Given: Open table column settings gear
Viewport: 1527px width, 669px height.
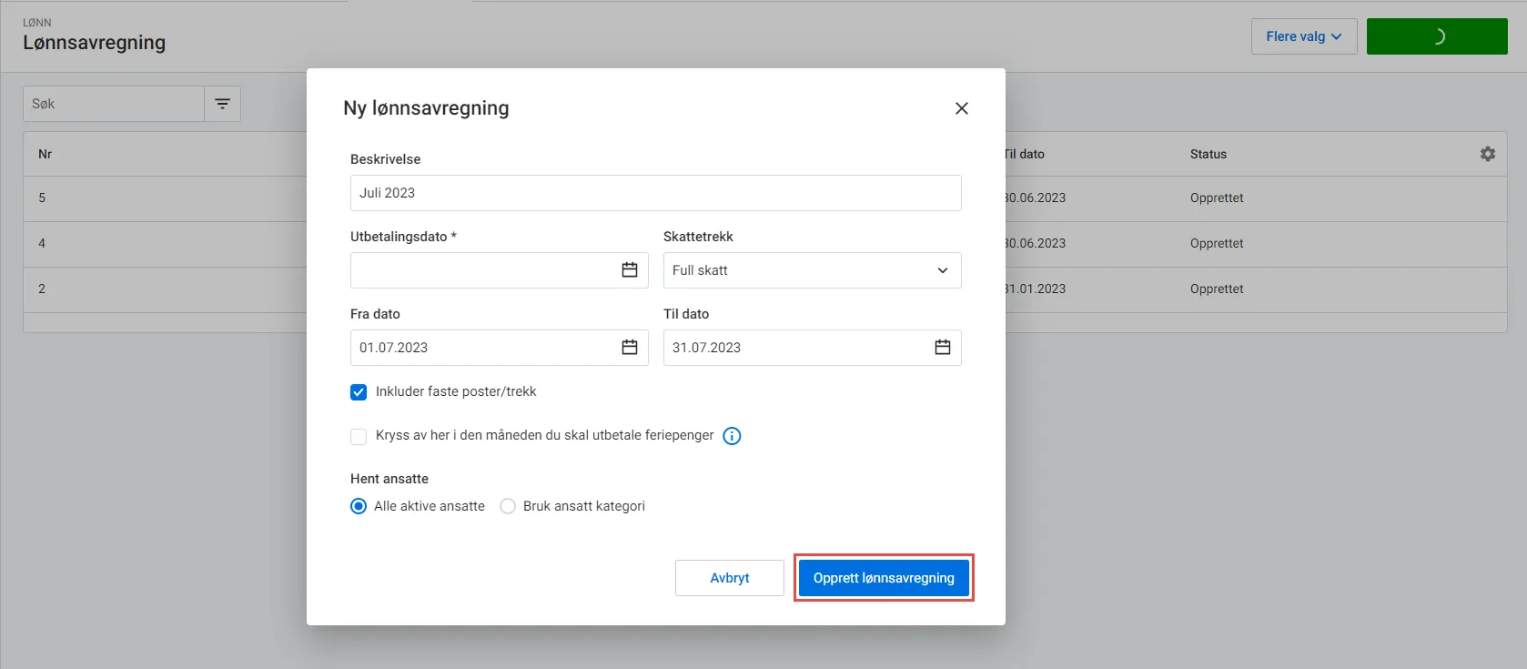Looking at the screenshot, I should 1487,154.
